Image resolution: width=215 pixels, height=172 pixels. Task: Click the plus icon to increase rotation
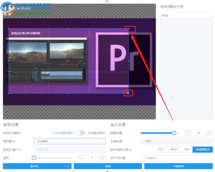pos(102,158)
